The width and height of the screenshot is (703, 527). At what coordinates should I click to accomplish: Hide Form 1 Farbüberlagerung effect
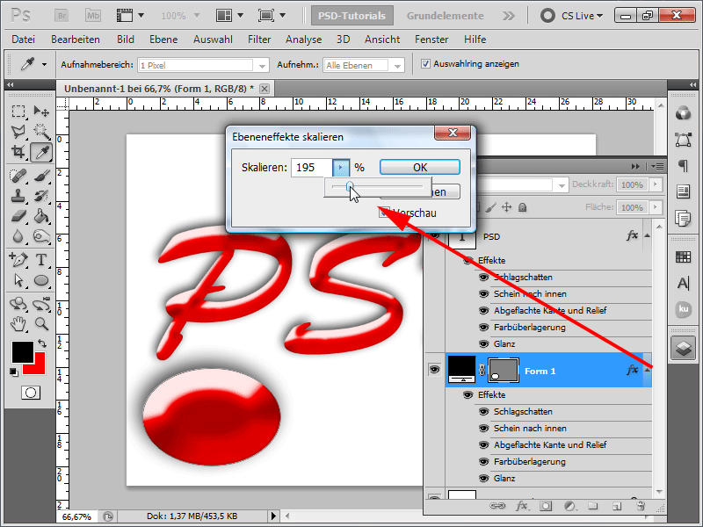click(x=483, y=462)
